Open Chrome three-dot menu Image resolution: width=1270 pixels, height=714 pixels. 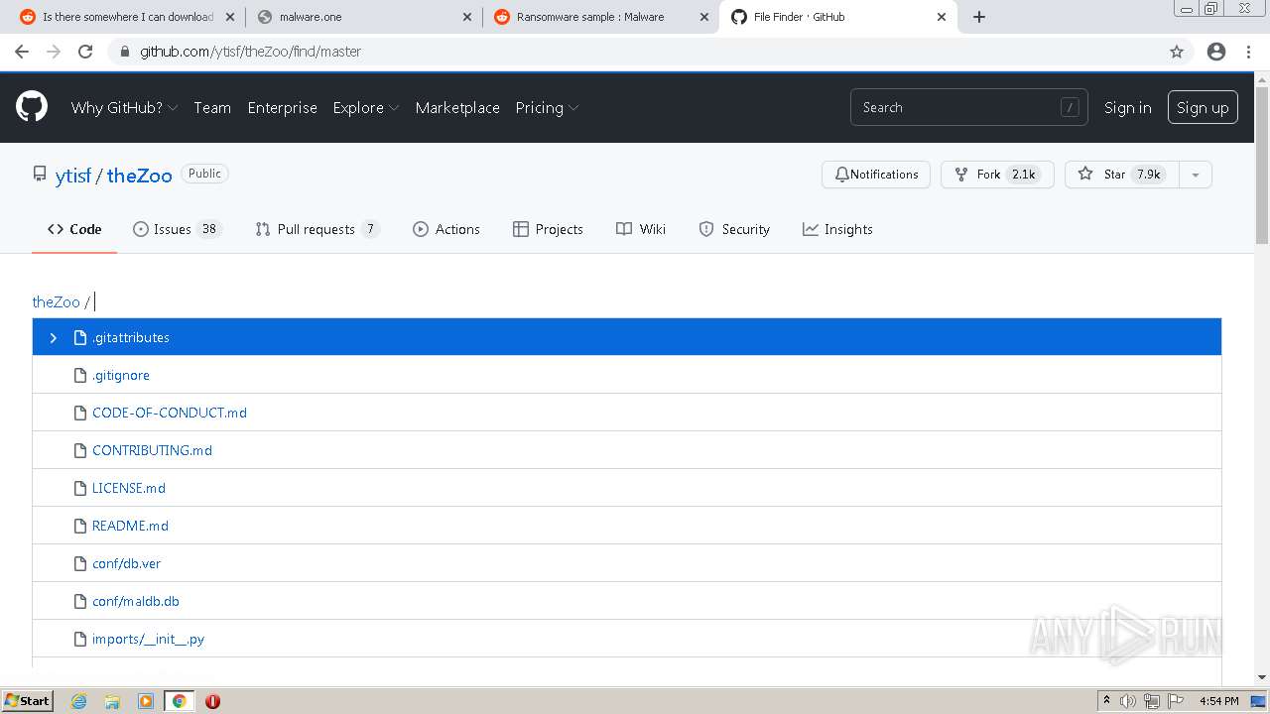point(1248,52)
